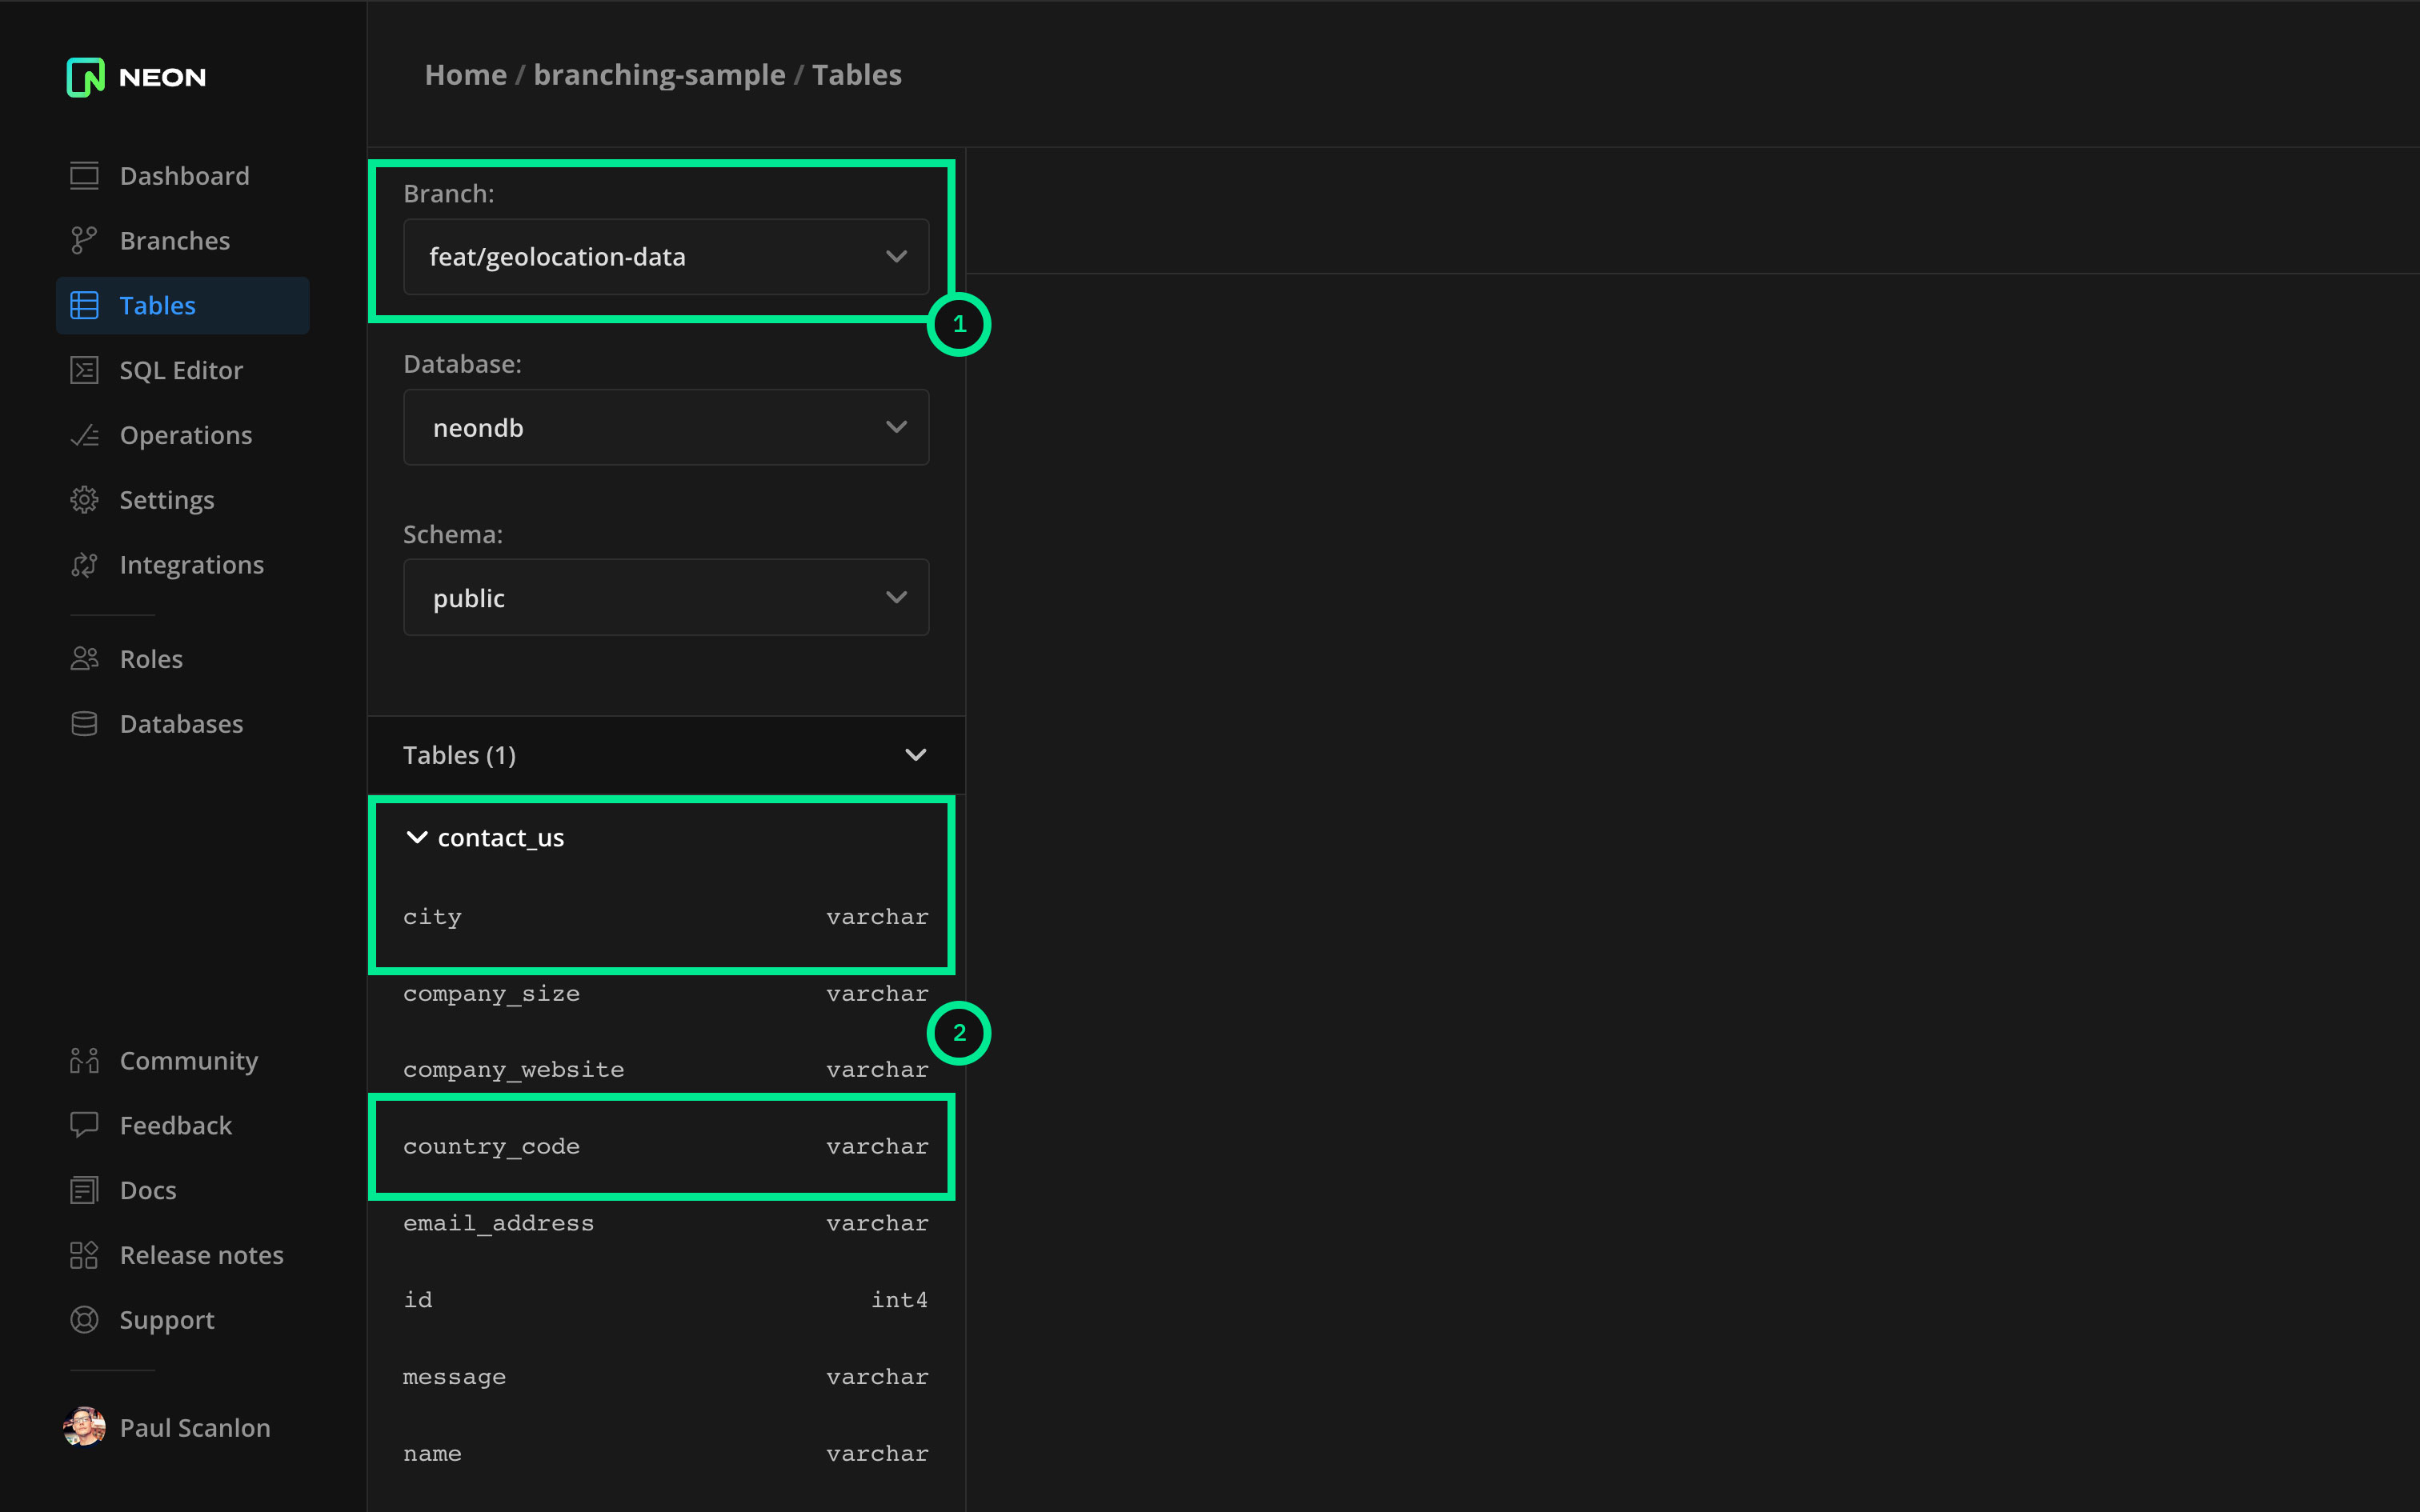Click the Branches git icon
This screenshot has height=1512, width=2420.
(x=84, y=241)
